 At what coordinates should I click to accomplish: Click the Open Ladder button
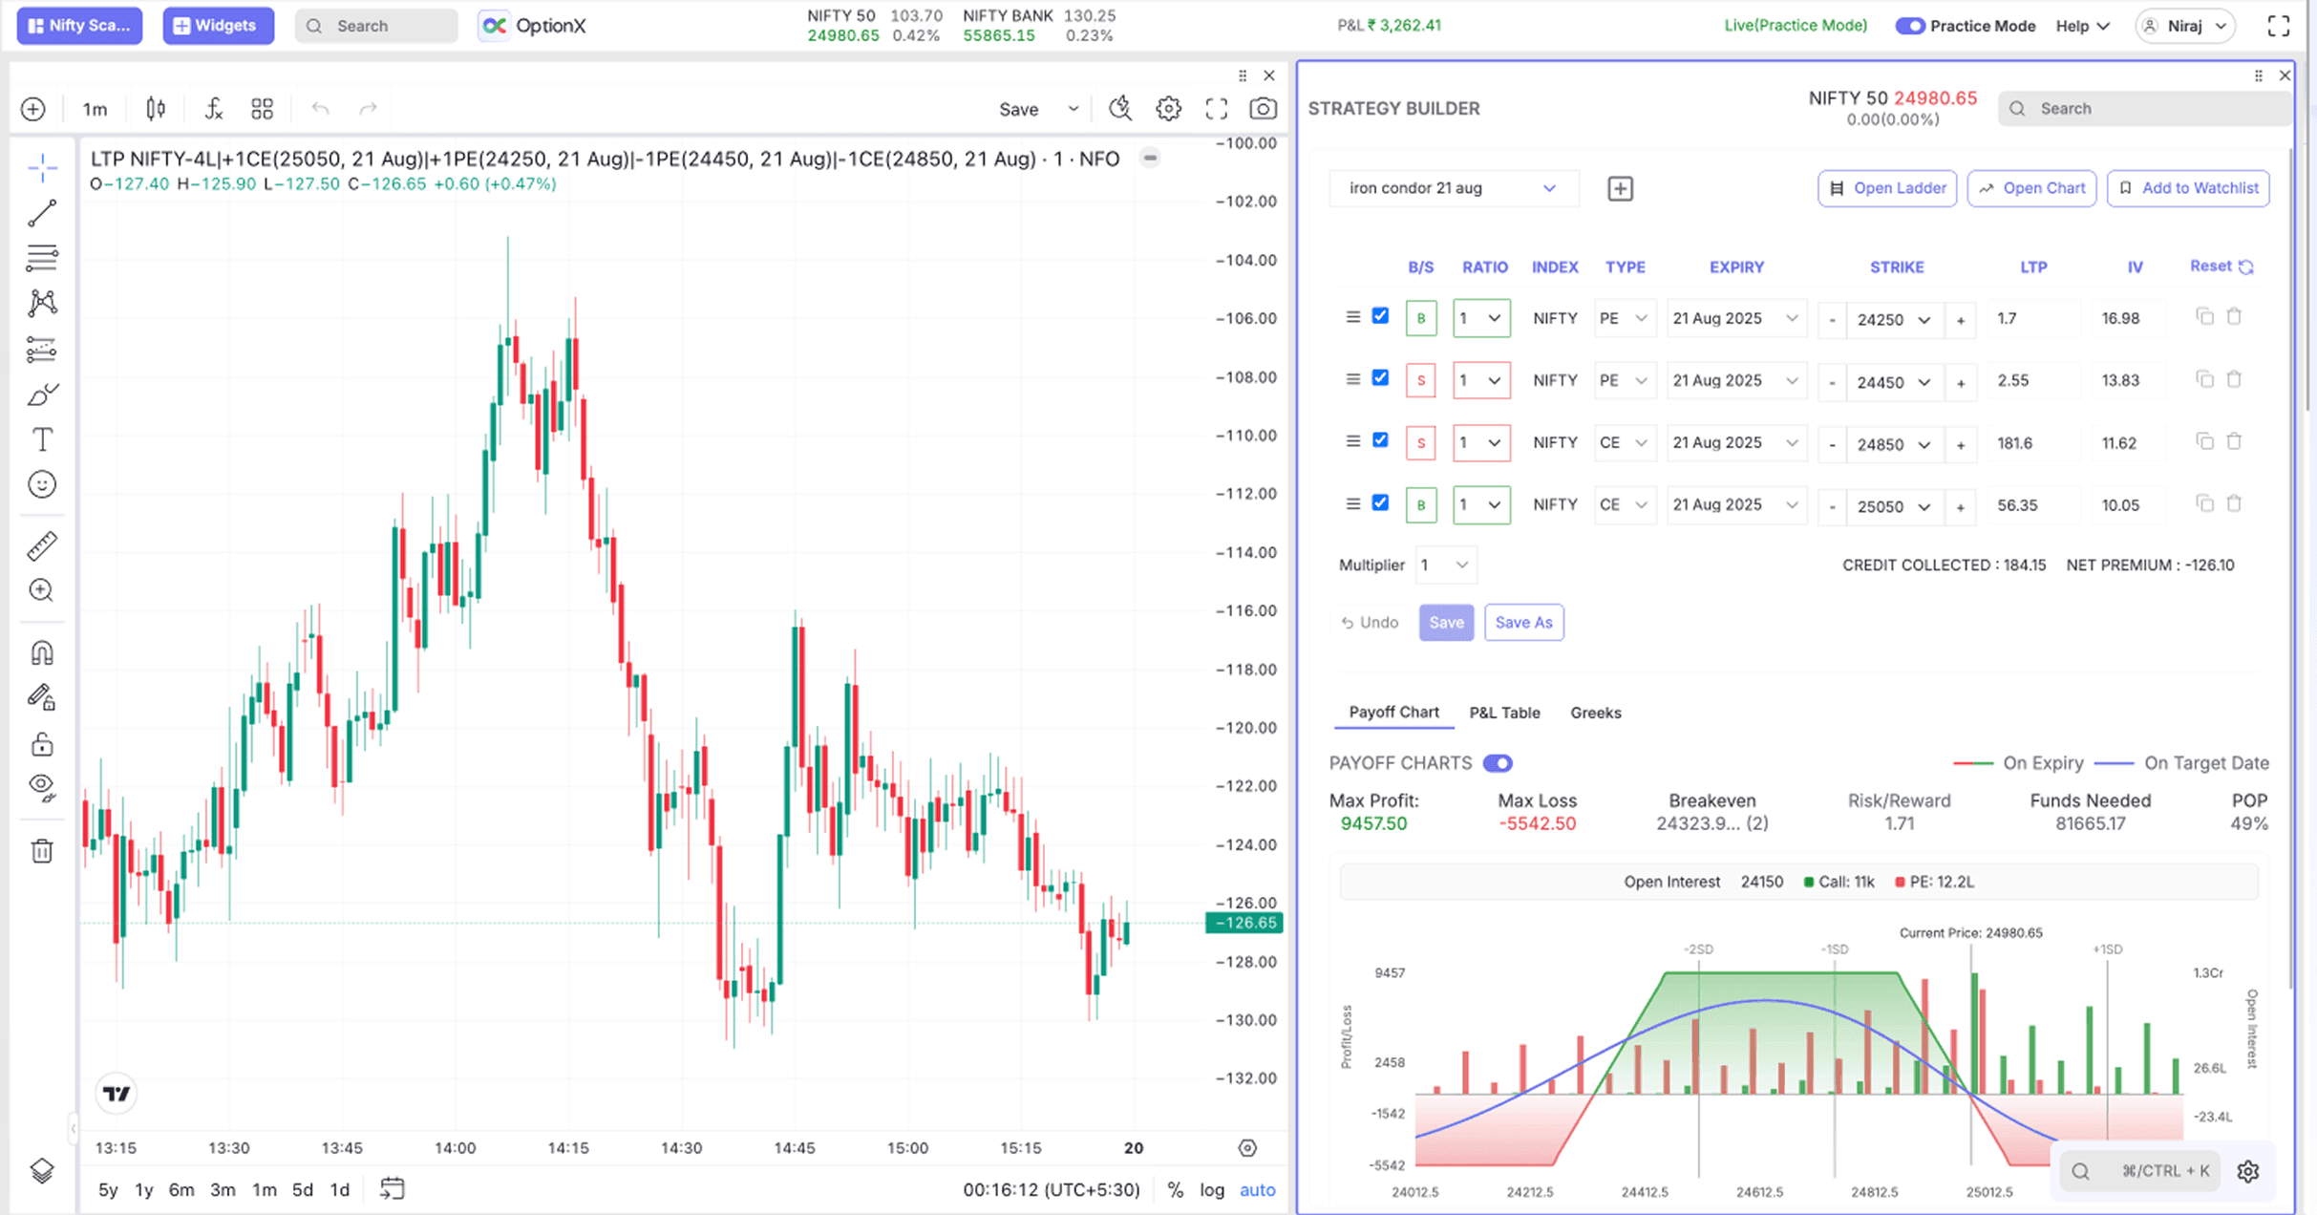[1887, 188]
